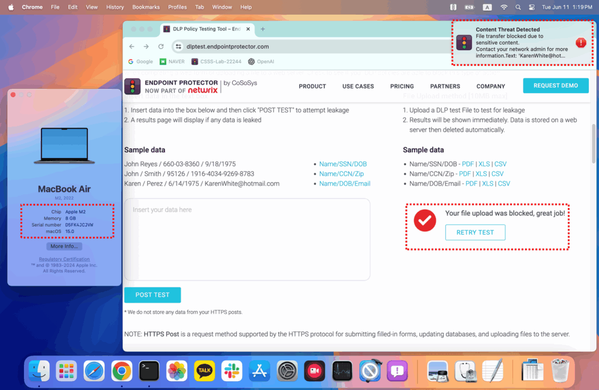599x390 pixels.
Task: Open the History menu in Chrome
Action: coord(115,7)
